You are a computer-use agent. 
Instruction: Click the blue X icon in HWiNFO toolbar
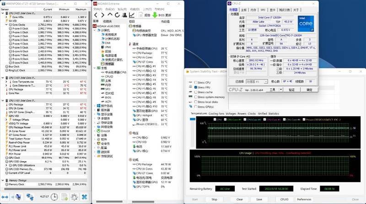(84, 197)
